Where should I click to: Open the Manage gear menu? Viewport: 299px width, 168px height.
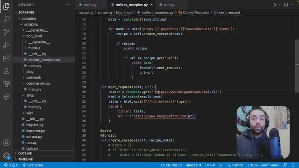6,155
